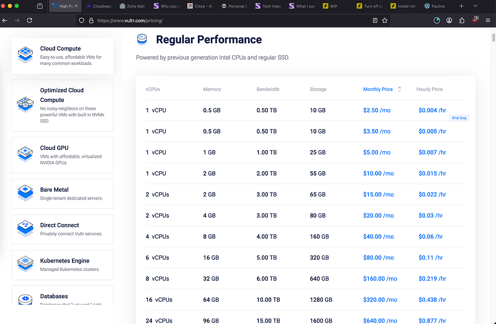Click the $5.00 /mo price
This screenshot has height=324, width=496.
(377, 152)
